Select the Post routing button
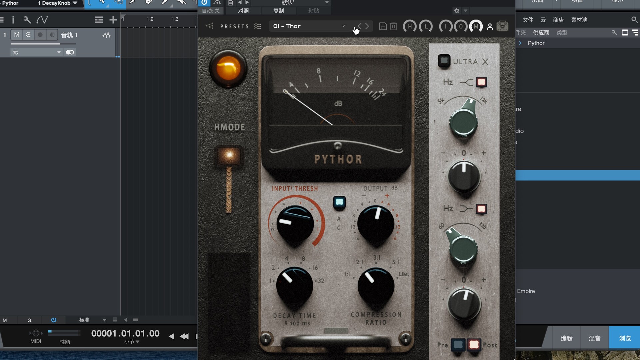Viewport: 640px width, 360px height. point(474,345)
